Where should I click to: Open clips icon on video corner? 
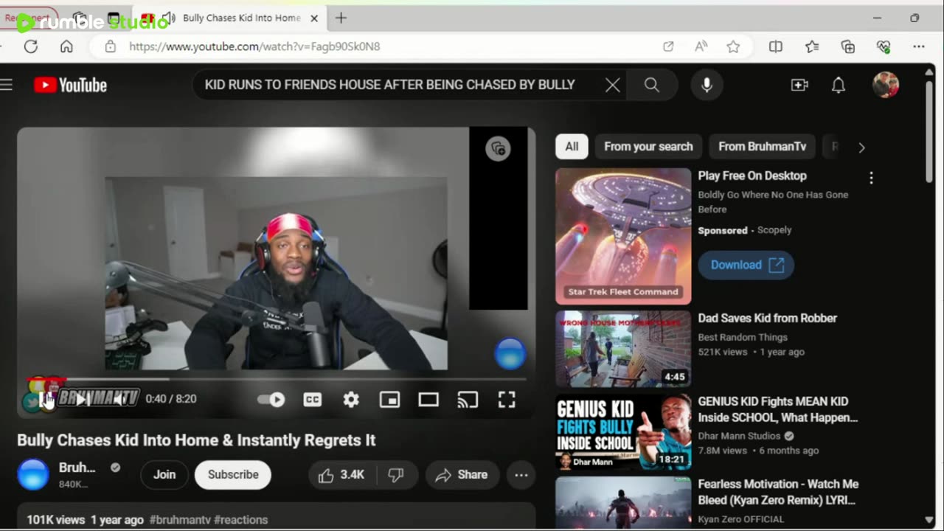[x=499, y=149]
